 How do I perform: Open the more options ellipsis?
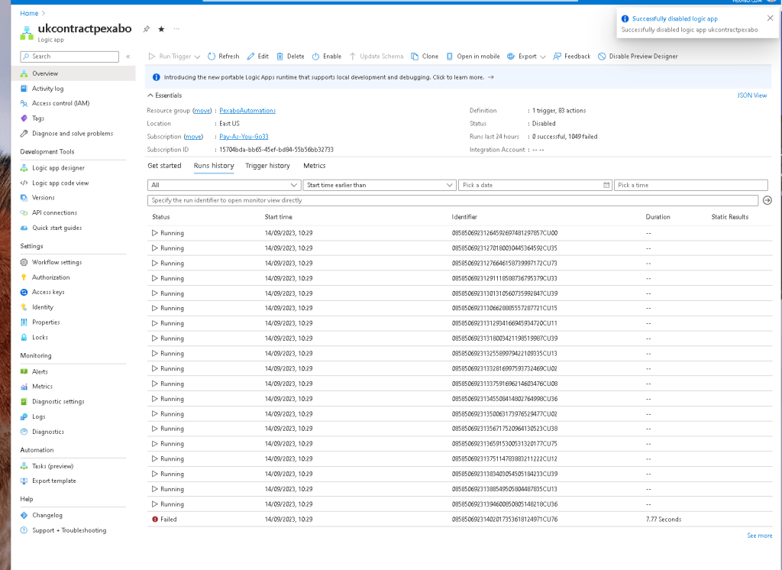coord(176,29)
